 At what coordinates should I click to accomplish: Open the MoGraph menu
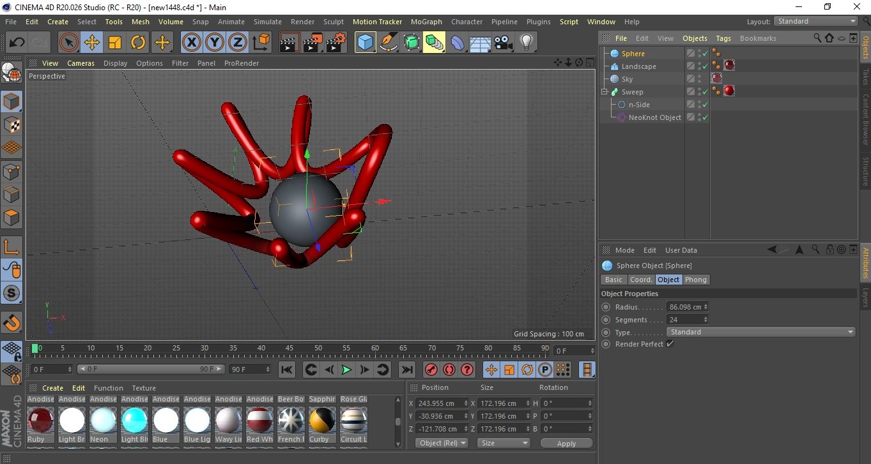[x=426, y=22]
